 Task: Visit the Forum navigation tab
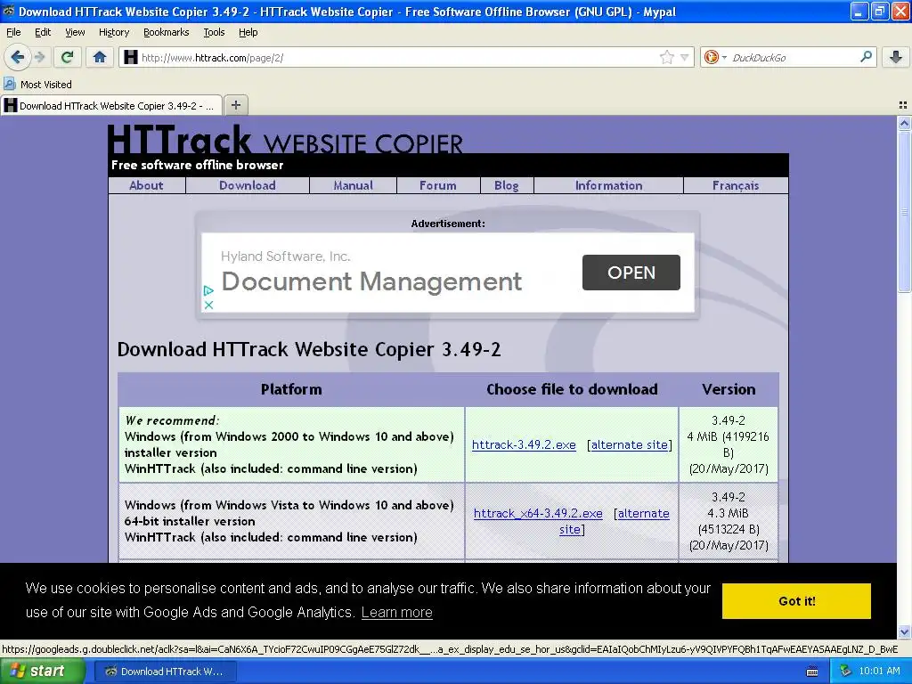click(x=438, y=185)
